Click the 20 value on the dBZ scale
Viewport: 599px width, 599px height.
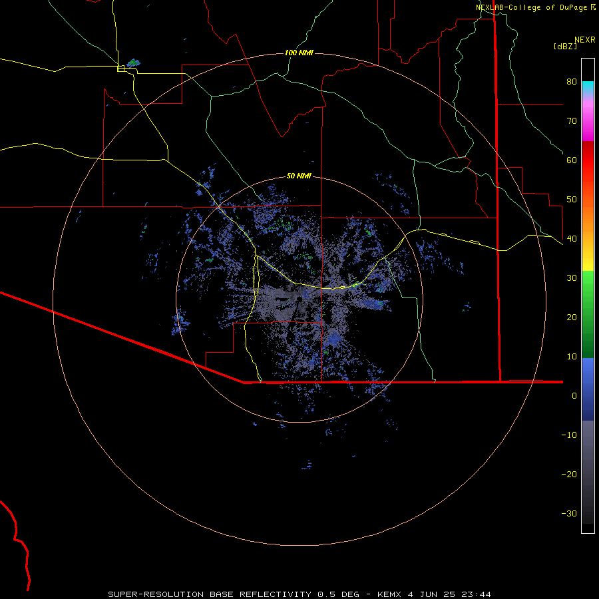(x=572, y=317)
